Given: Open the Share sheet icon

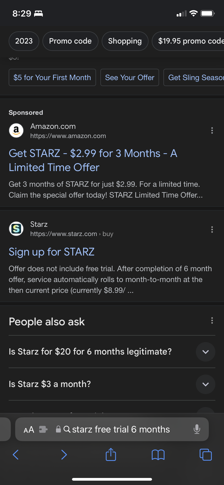Looking at the screenshot, I should pyautogui.click(x=111, y=454).
